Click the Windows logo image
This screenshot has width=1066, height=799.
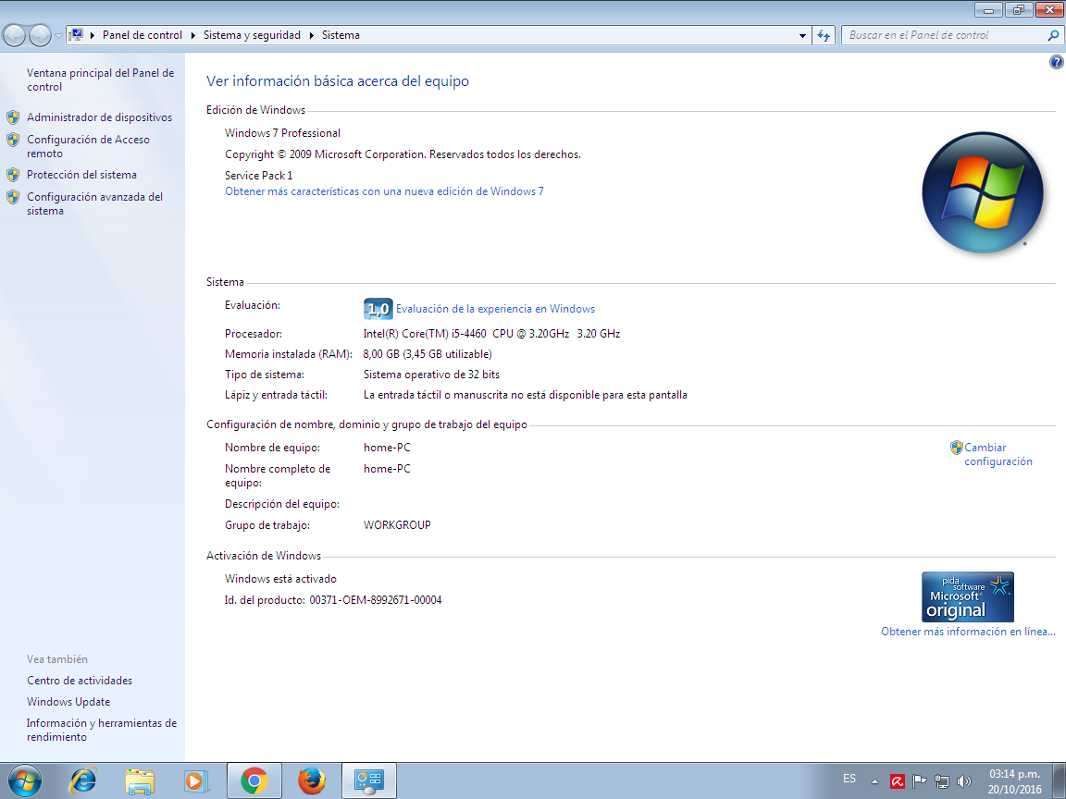[x=983, y=192]
